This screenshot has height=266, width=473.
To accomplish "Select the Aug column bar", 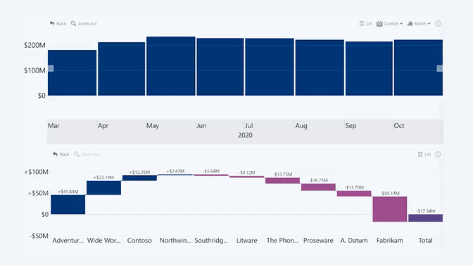I will click(x=320, y=68).
